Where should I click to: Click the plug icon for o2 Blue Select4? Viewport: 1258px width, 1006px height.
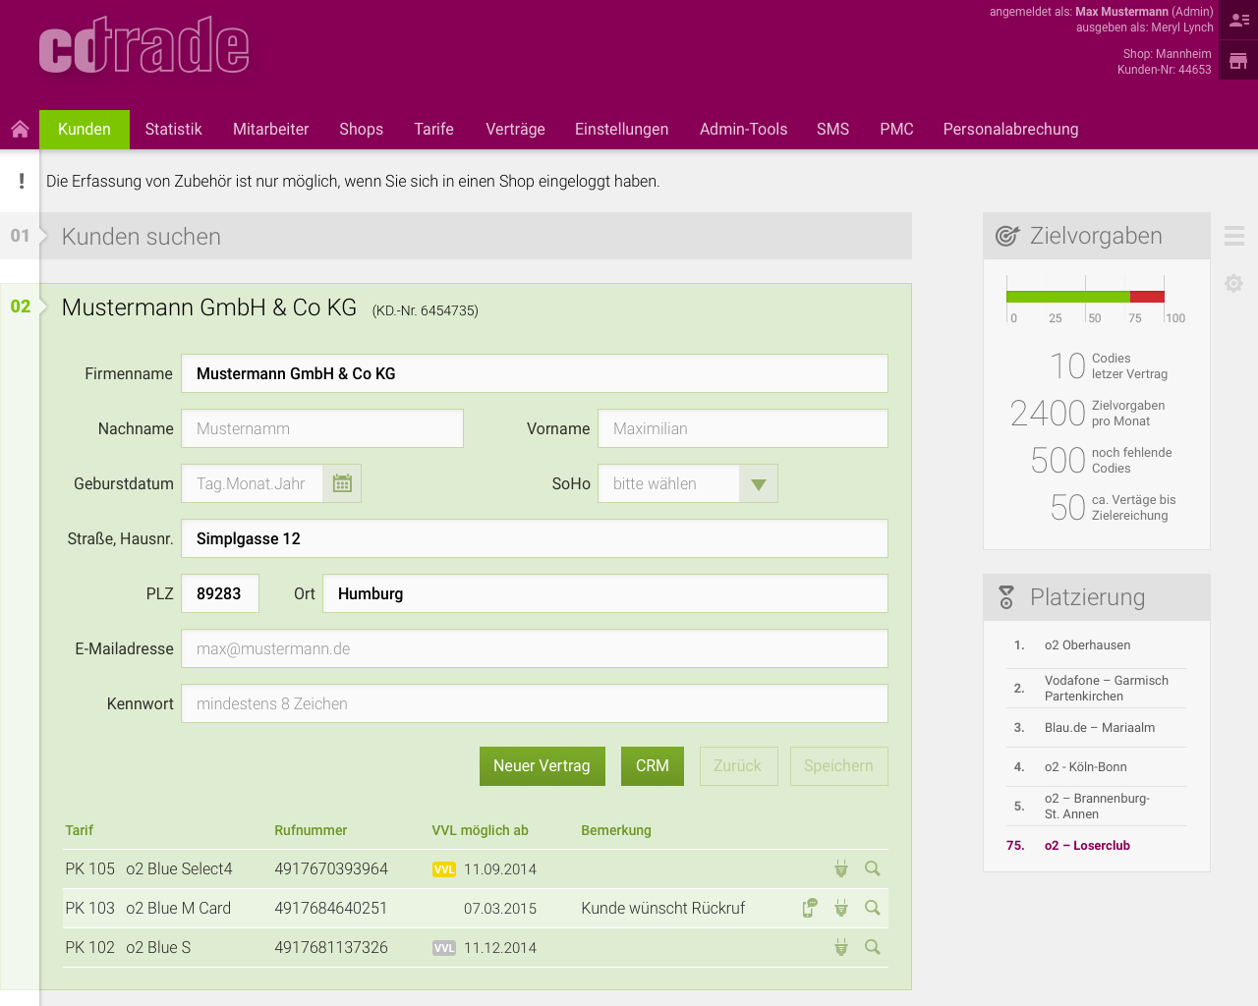click(841, 868)
